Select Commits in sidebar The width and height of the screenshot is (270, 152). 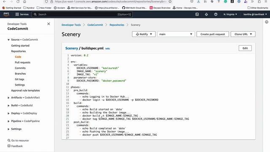(x=20, y=68)
